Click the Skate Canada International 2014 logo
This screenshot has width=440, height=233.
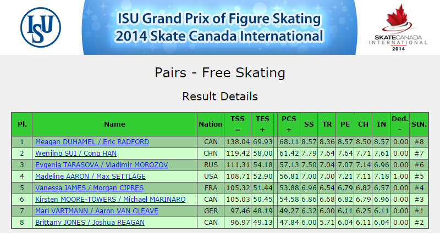click(398, 27)
